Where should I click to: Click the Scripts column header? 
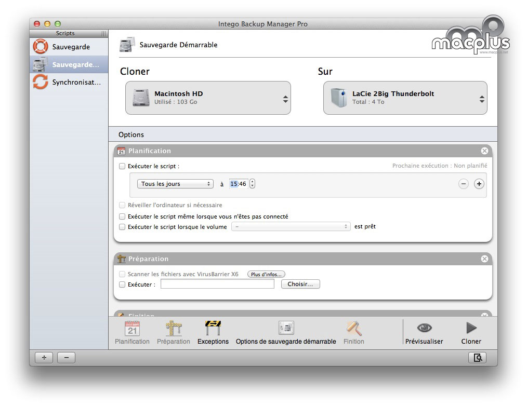[65, 34]
